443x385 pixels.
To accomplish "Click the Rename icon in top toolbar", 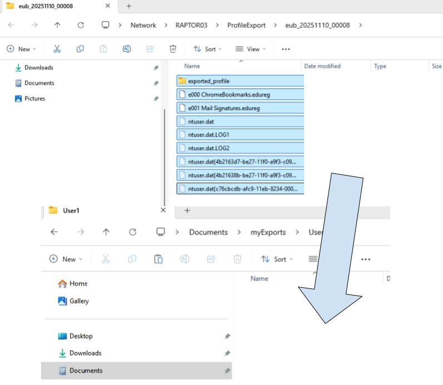I will (126, 49).
